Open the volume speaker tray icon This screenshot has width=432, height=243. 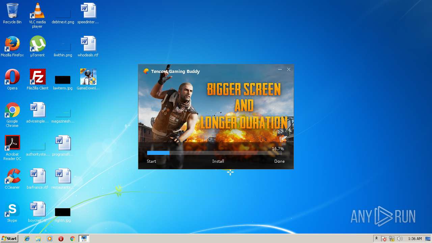[400, 239]
